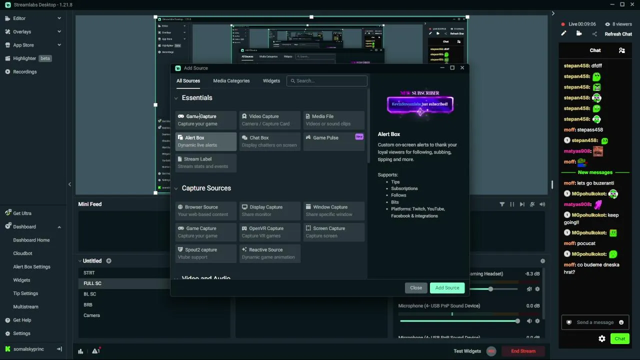Open Multistream in the sidebar

pyautogui.click(x=25, y=307)
